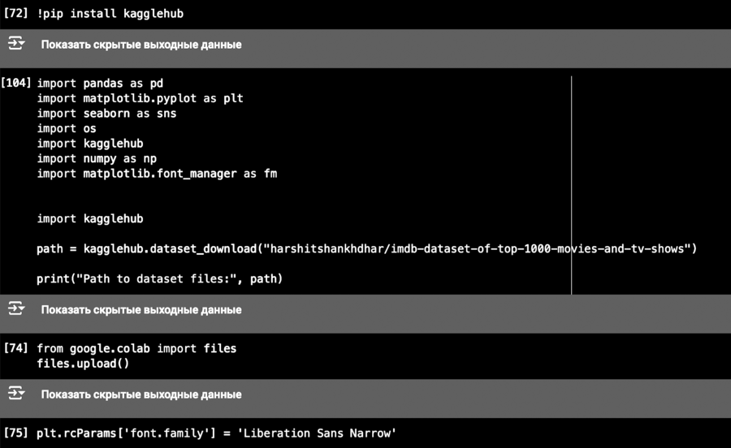Click the 'import matplotlib.font_manager as fm' line

tap(157, 173)
